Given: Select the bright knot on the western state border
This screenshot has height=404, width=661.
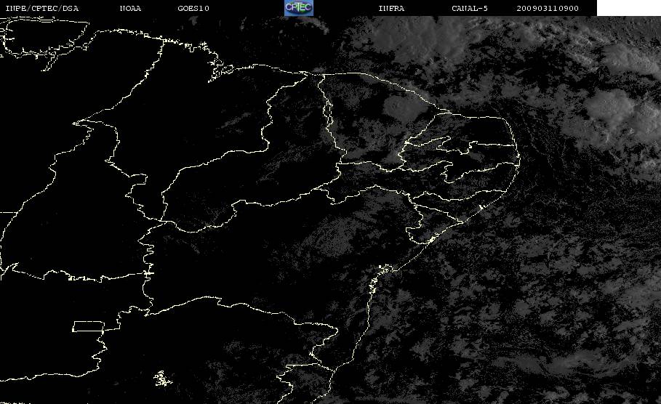Looking at the screenshot, I should coord(148,273).
